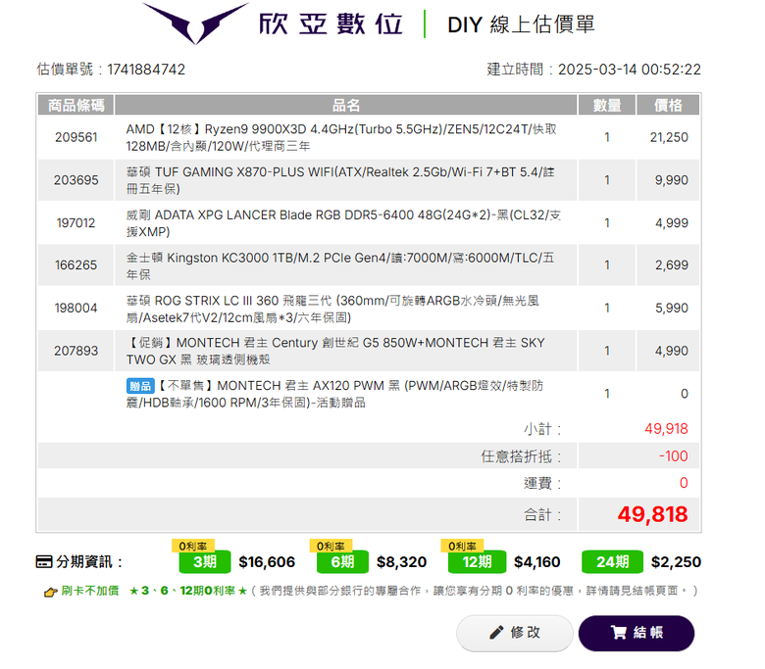Click the 小計 label
Viewport: 765px width, 669px height.
point(542,429)
